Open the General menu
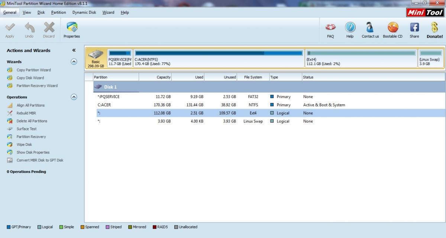Viewport: 446px width, 238px height. [x=10, y=12]
